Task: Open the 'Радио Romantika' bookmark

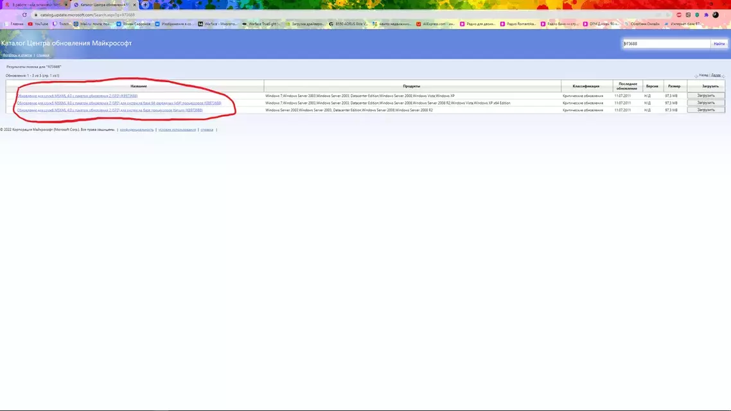Action: pos(518,24)
